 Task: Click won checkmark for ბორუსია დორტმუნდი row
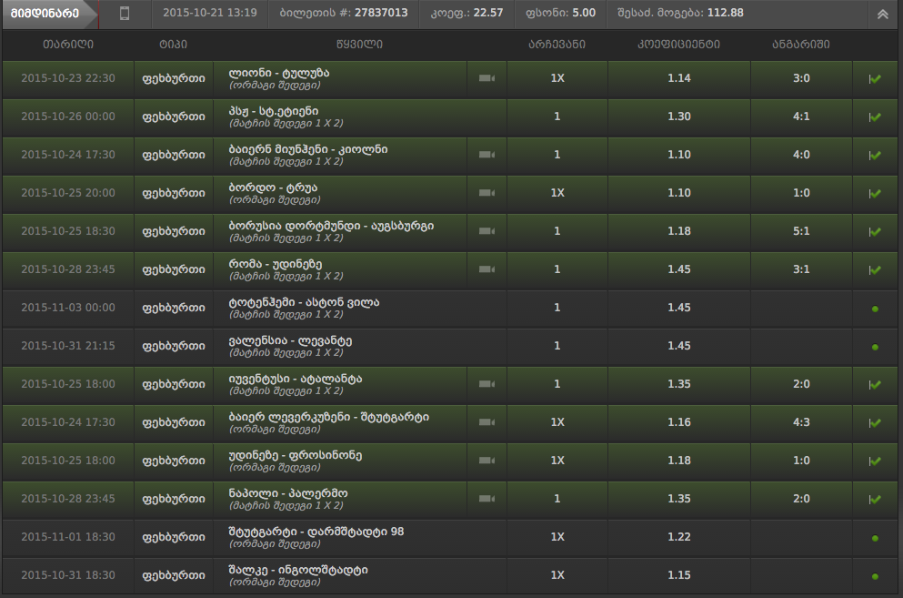875,232
